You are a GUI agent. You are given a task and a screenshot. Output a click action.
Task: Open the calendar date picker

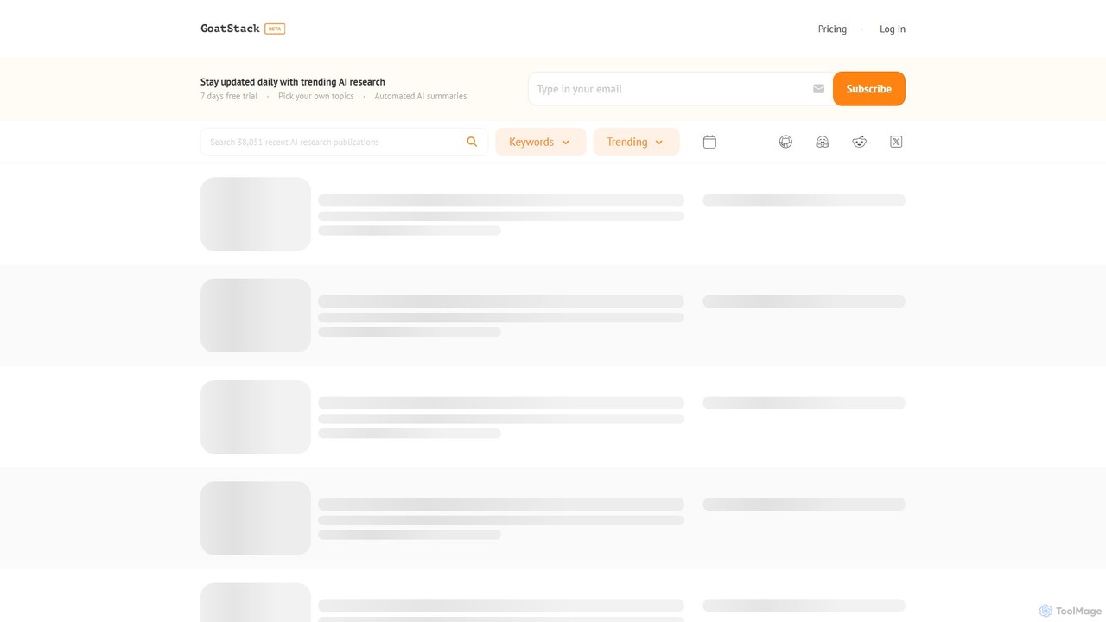709,142
